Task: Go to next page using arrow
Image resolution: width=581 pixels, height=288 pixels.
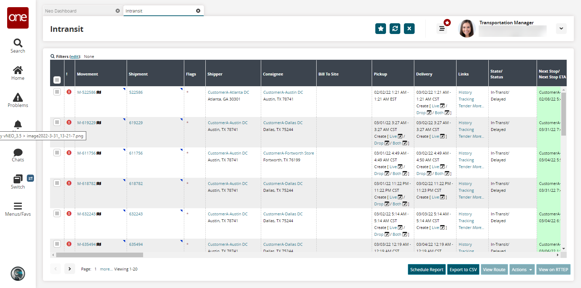Action: click(x=70, y=269)
